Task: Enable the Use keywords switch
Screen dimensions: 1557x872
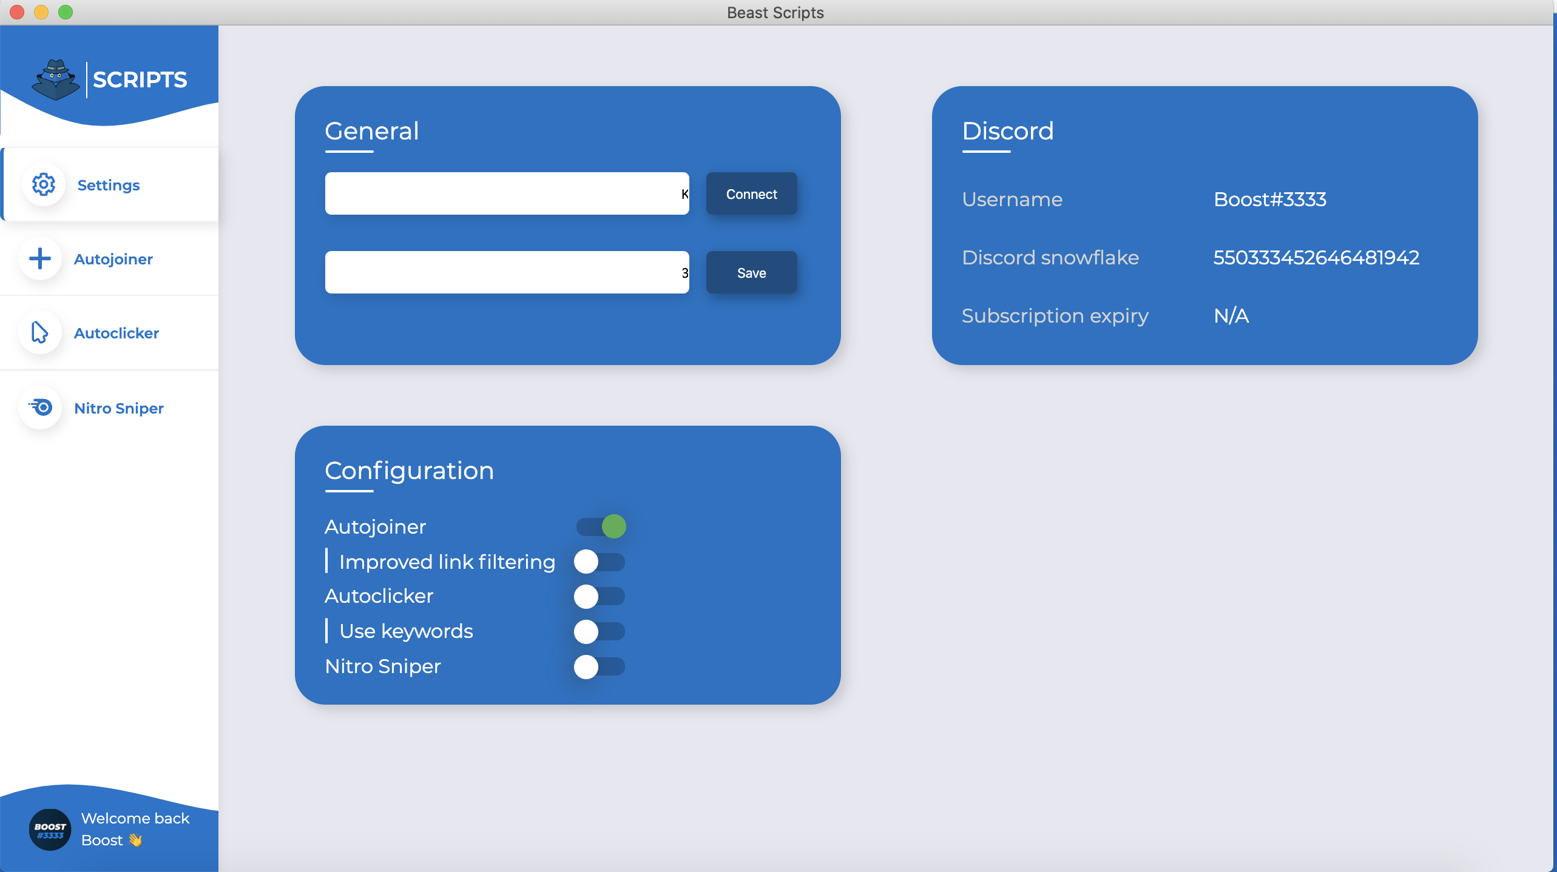Action: pyautogui.click(x=599, y=631)
